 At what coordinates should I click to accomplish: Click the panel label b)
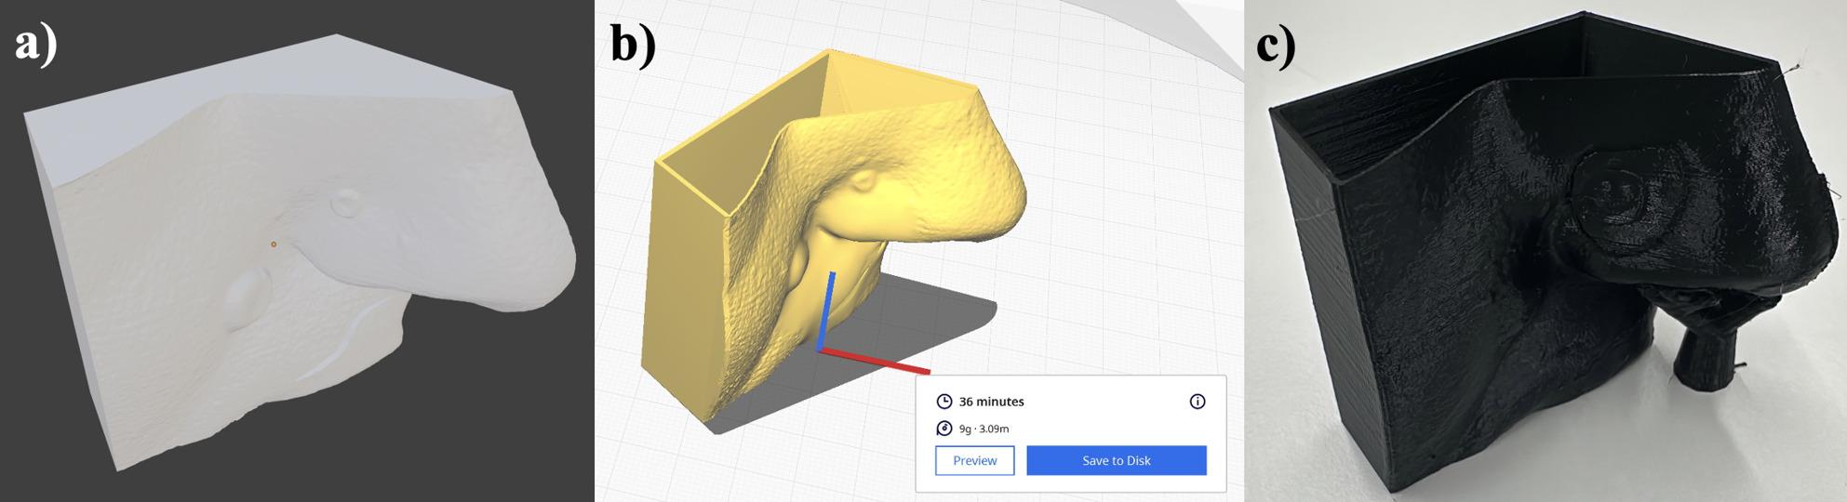[x=633, y=43]
